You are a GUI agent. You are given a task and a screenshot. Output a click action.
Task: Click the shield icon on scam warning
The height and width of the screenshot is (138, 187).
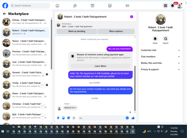[x=73, y=56]
